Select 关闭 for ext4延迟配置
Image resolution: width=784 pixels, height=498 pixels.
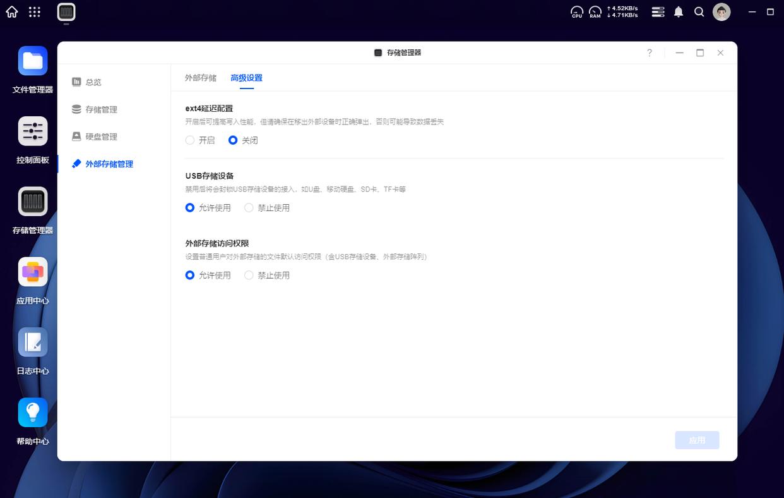[x=233, y=140]
